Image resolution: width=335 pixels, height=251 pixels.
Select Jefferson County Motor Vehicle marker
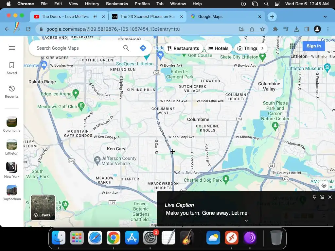click(97, 160)
